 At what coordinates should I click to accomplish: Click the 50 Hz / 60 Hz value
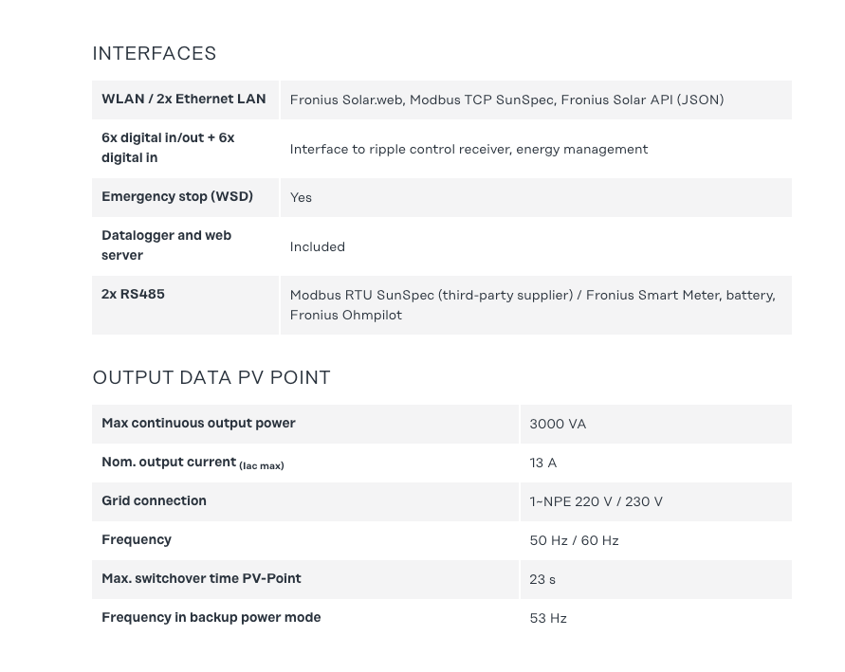coord(574,540)
